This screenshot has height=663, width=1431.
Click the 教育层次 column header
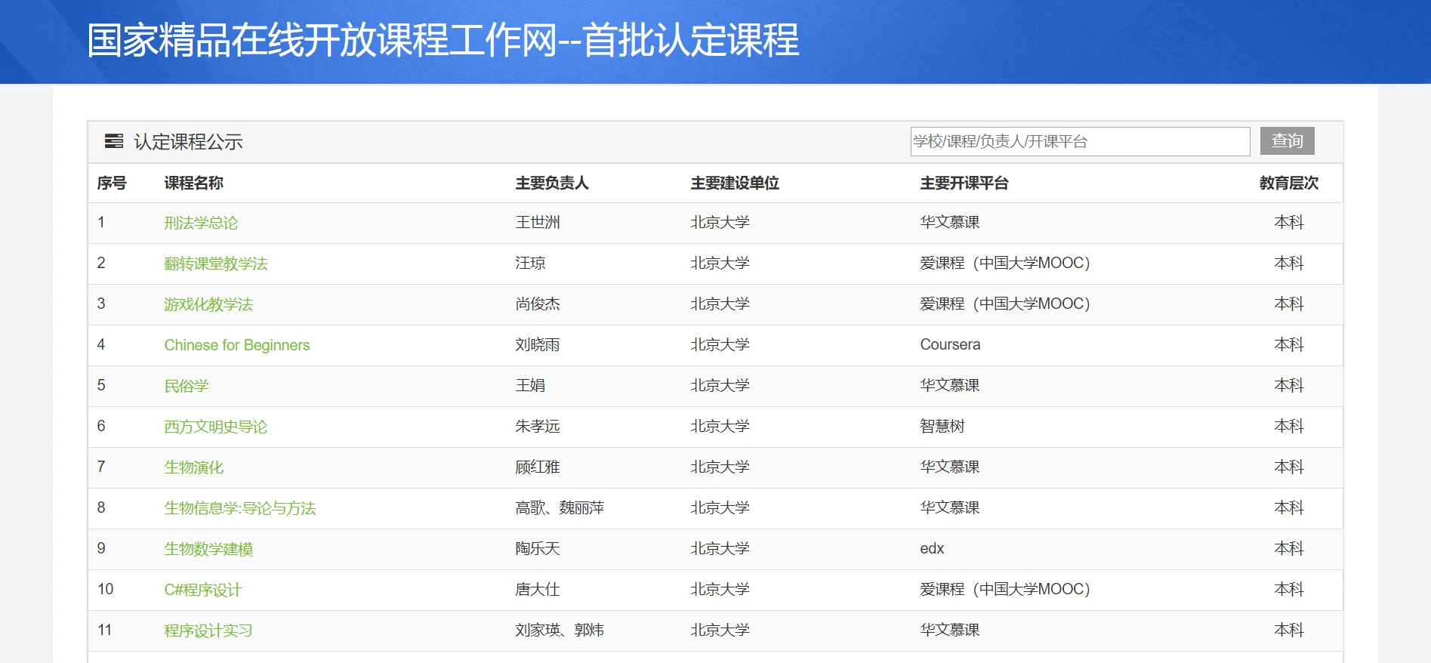[1289, 183]
